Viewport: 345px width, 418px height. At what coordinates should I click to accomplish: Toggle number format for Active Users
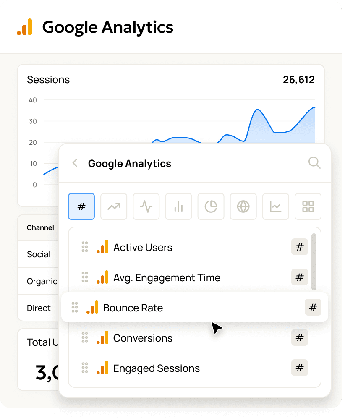tap(299, 247)
